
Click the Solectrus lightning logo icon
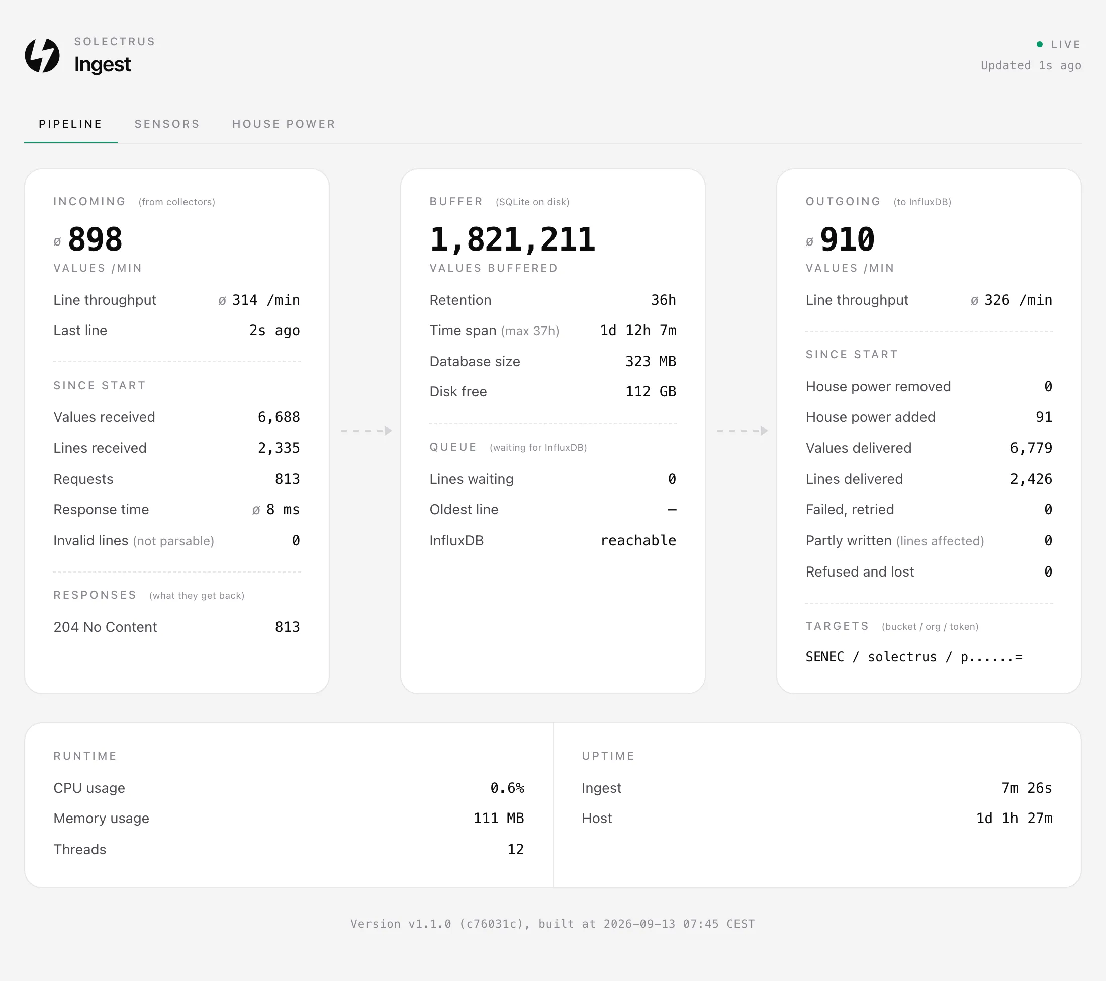[x=42, y=55]
